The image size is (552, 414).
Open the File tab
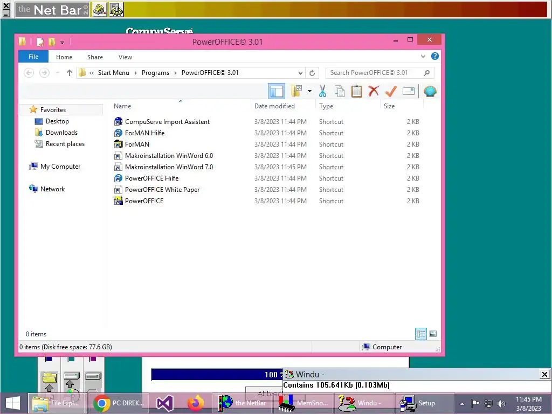pos(33,57)
